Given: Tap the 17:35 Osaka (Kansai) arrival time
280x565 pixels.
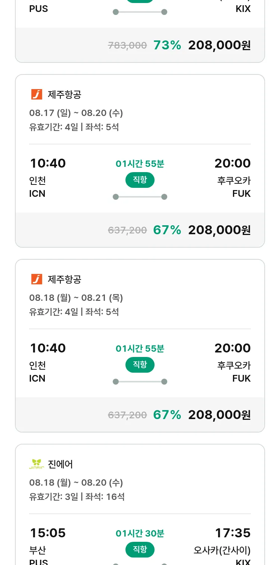Looking at the screenshot, I should pos(233,533).
